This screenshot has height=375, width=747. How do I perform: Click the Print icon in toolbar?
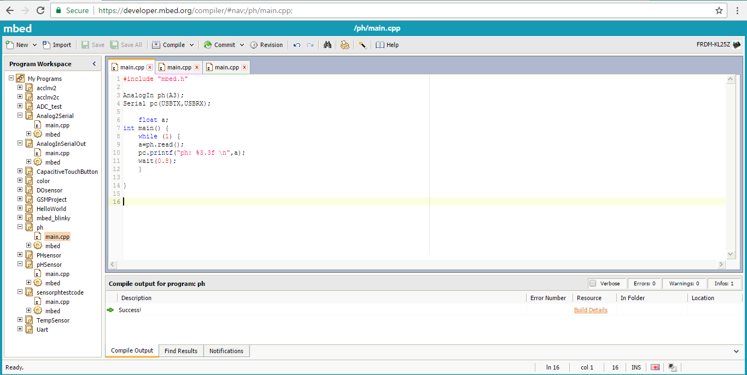(345, 45)
